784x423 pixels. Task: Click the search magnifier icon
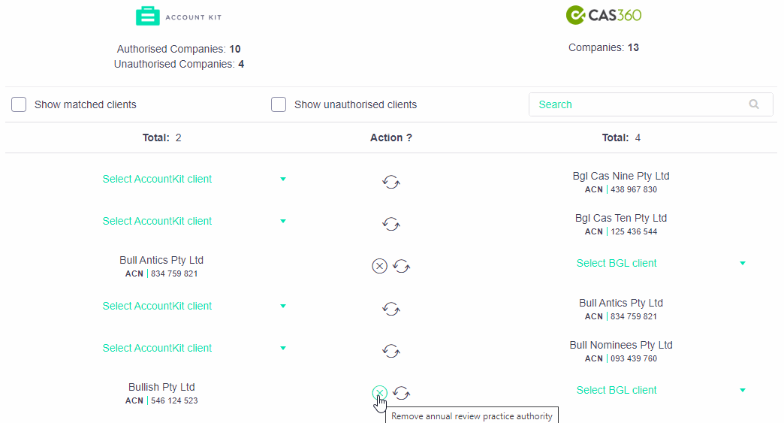coord(754,104)
